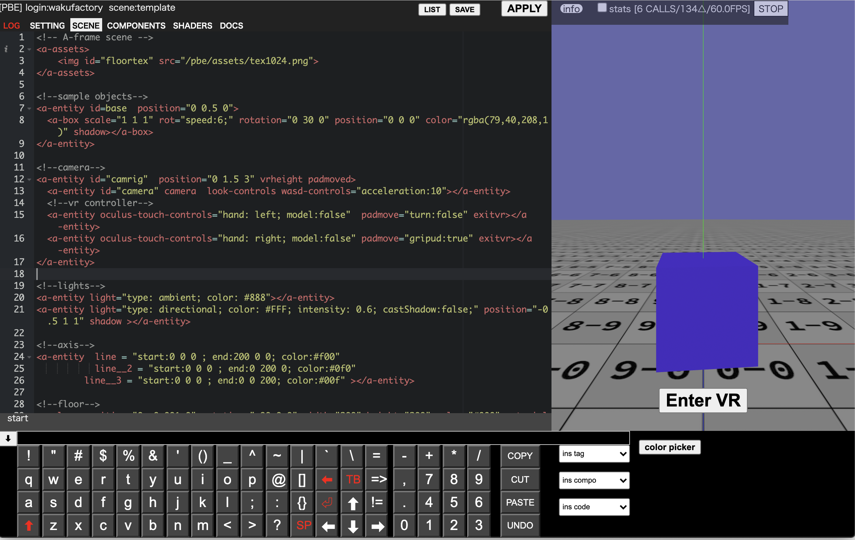Click the white up-arrow cursor key
Screen dimensions: 855x540
point(353,503)
